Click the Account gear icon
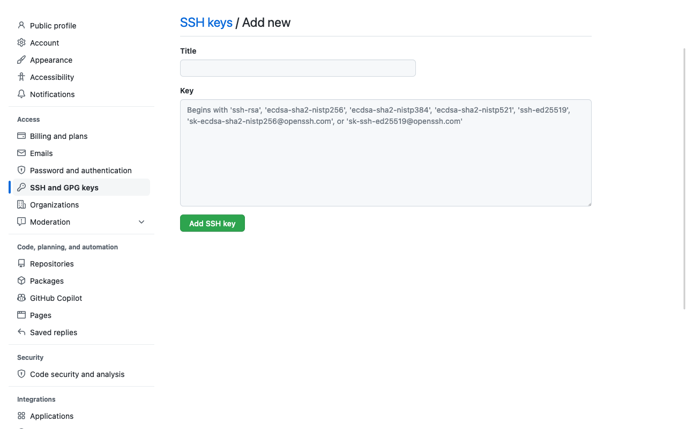 point(21,42)
